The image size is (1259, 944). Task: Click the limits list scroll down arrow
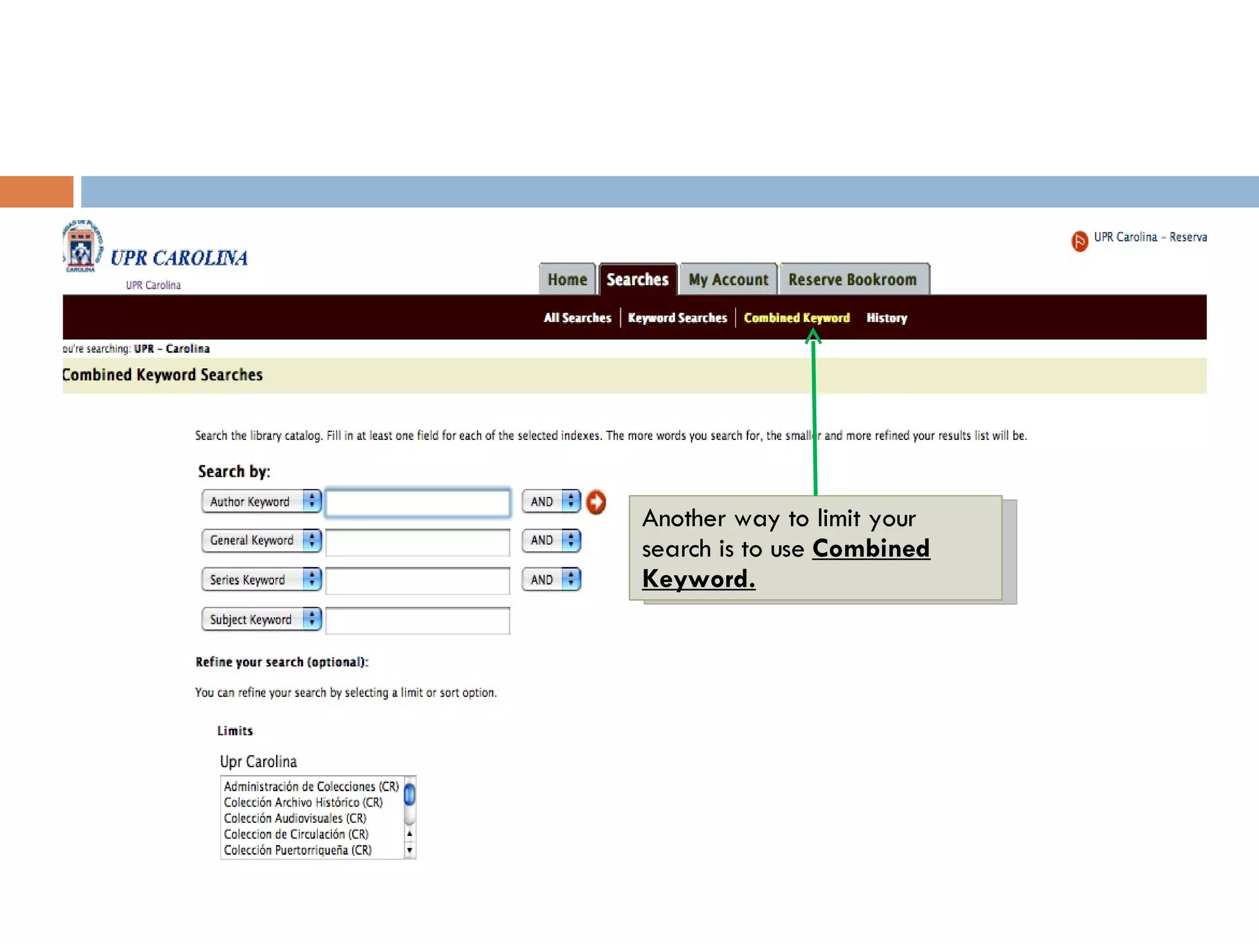(x=409, y=851)
